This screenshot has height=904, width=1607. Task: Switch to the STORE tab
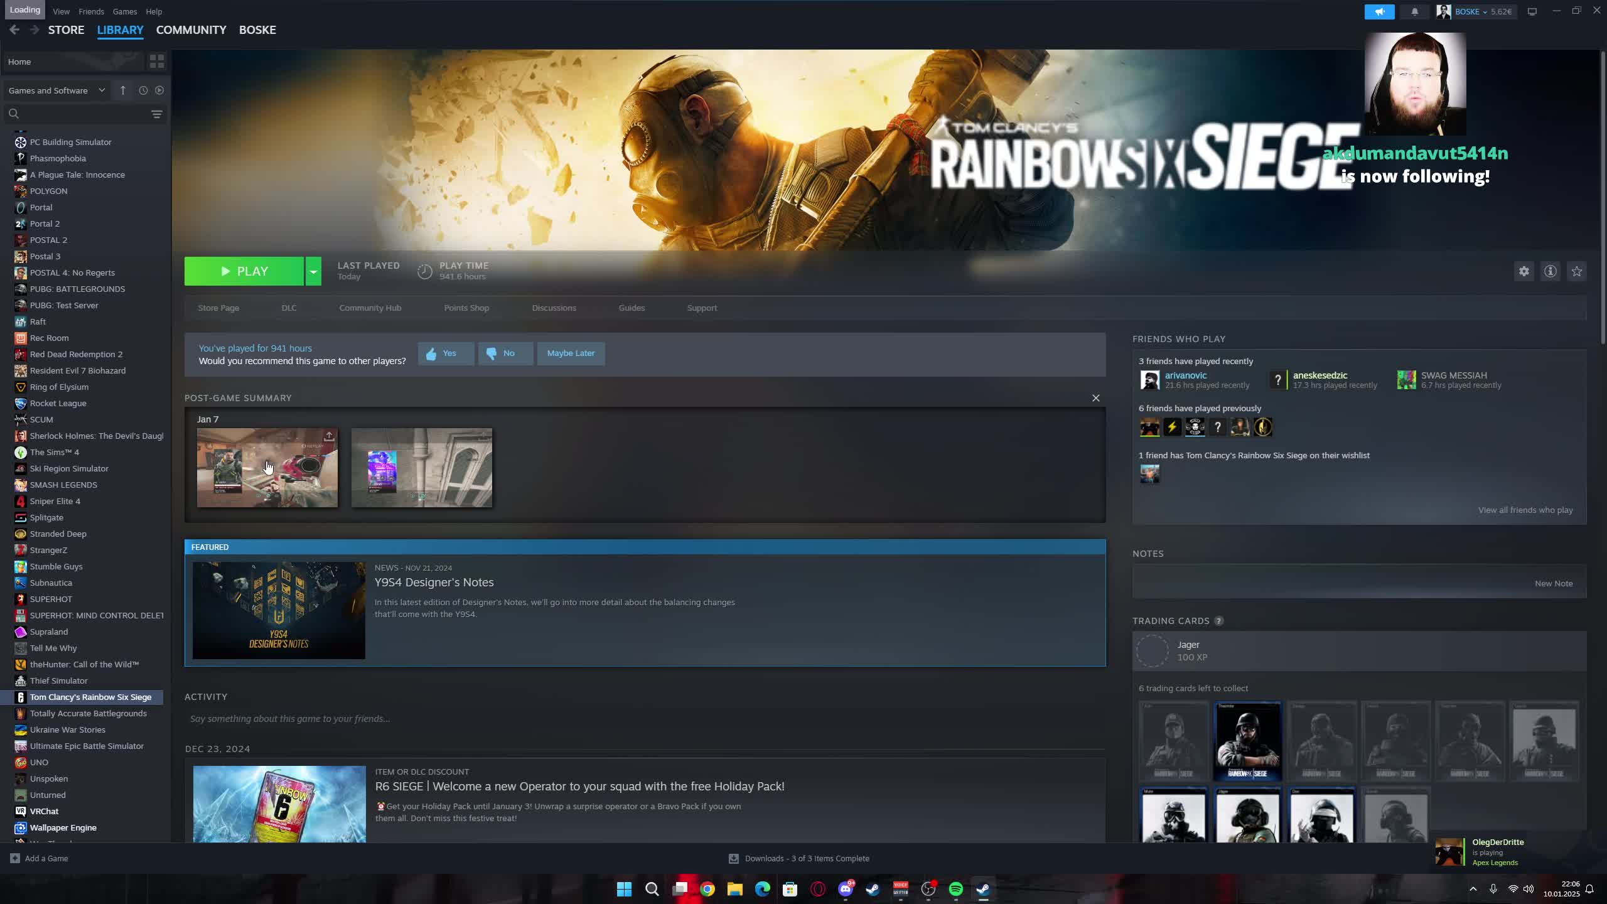pyautogui.click(x=66, y=30)
